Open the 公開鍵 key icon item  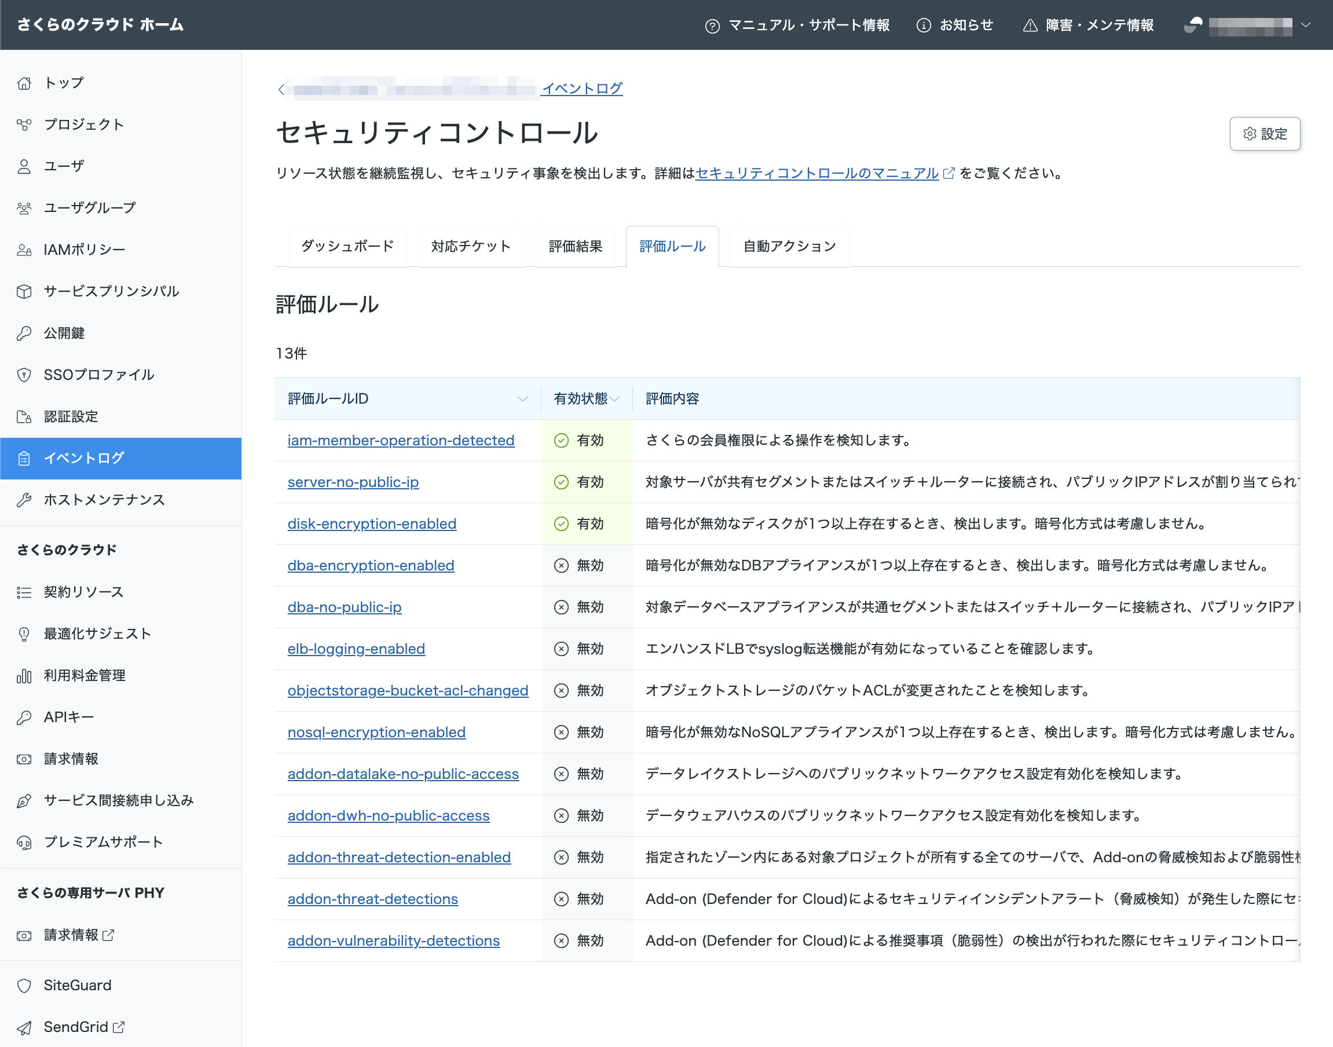(24, 333)
